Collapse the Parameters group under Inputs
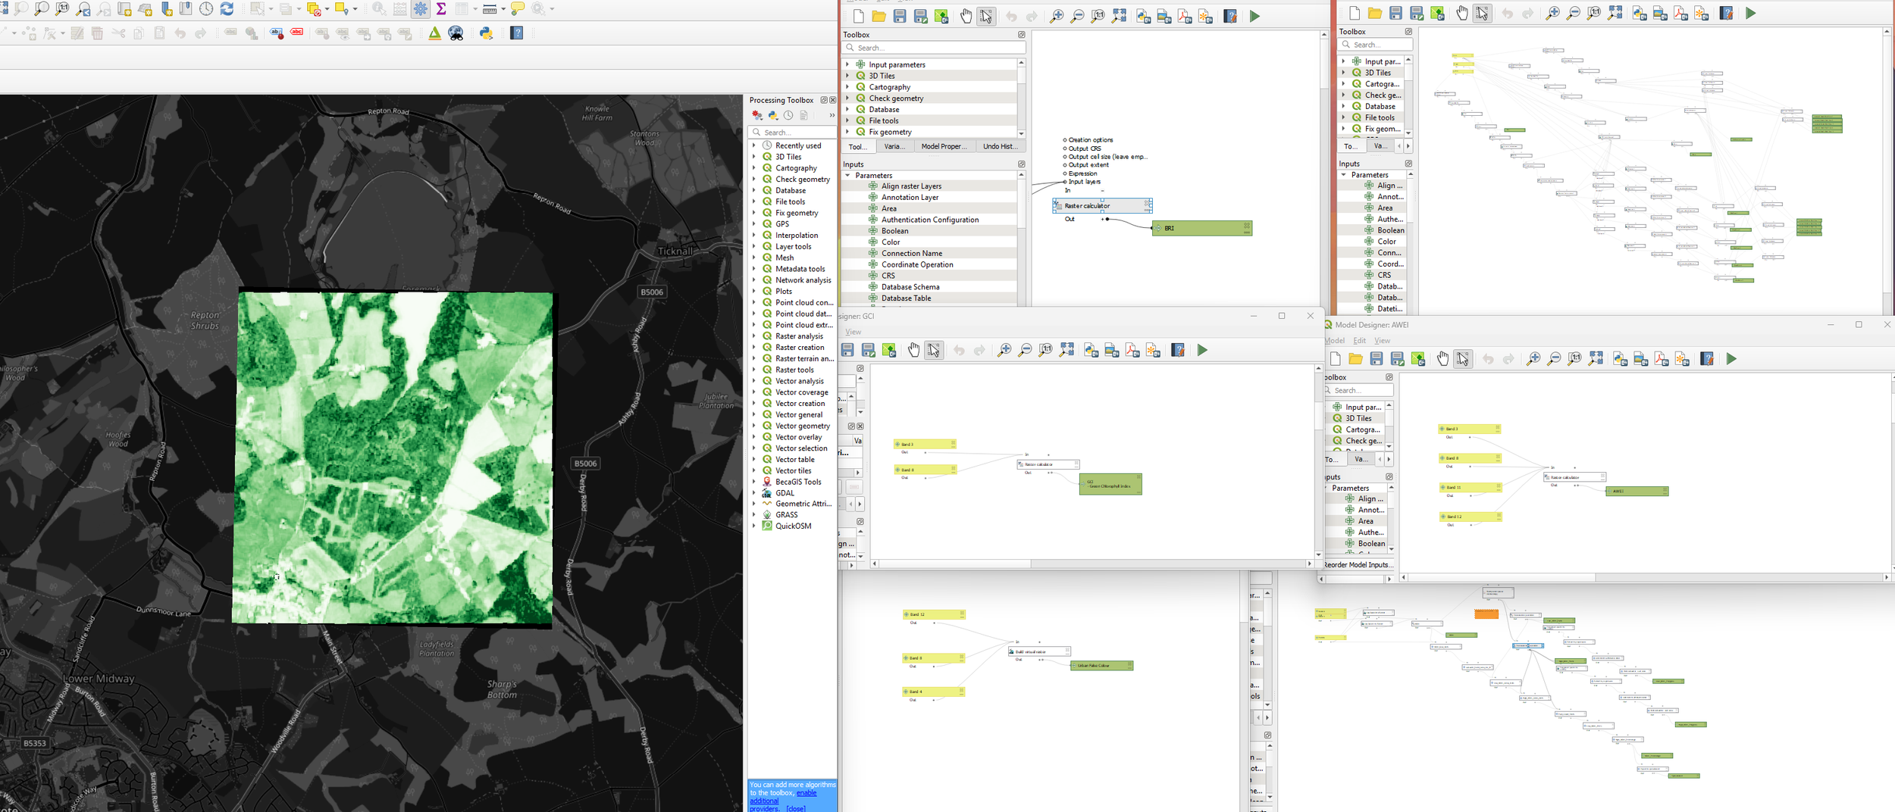Image resolution: width=1895 pixels, height=812 pixels. click(849, 175)
